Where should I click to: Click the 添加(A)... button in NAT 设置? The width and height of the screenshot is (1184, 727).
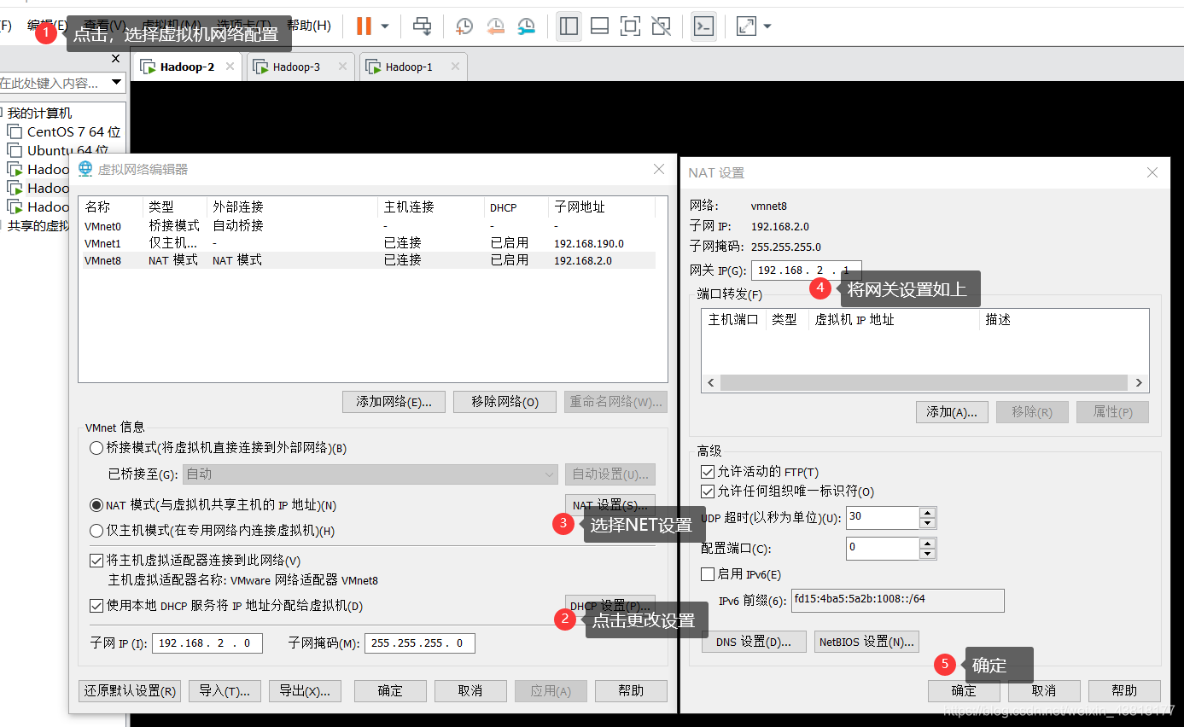pyautogui.click(x=952, y=412)
